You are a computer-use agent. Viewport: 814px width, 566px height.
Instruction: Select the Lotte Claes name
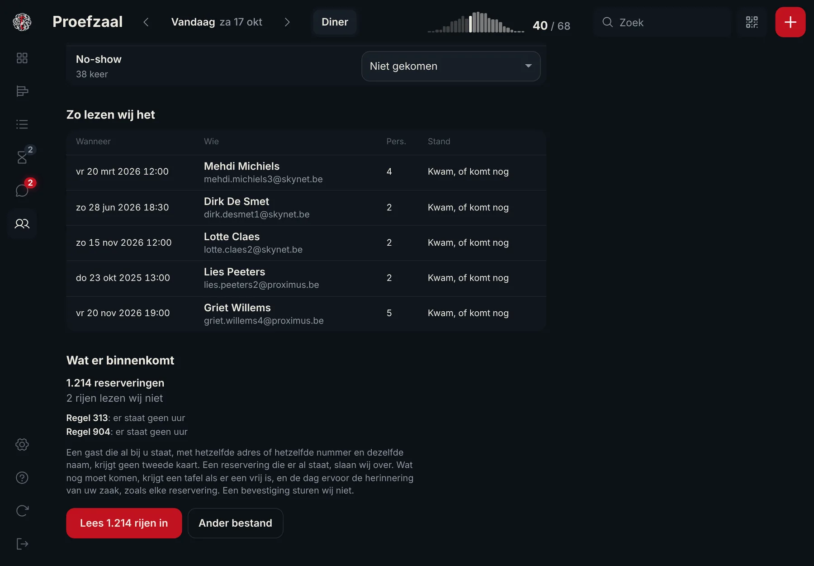coord(232,237)
